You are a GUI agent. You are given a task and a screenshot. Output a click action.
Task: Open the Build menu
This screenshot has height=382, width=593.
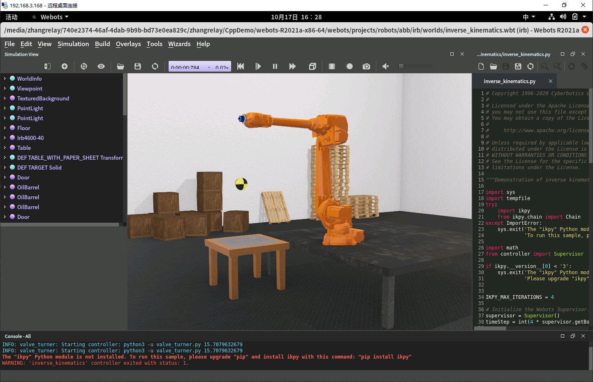(x=102, y=44)
